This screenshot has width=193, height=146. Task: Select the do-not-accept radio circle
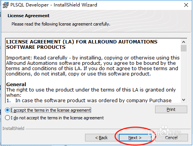7,118
